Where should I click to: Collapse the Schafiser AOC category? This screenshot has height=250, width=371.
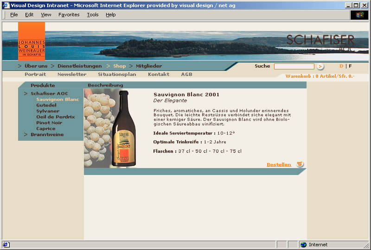[x=49, y=94]
